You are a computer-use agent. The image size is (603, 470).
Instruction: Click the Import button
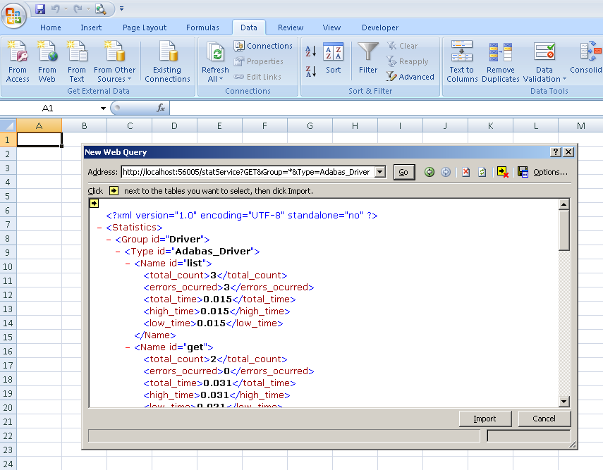[485, 419]
